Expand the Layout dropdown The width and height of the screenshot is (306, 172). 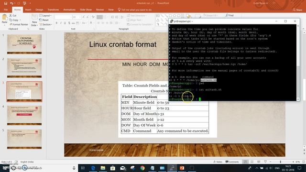tap(45, 15)
